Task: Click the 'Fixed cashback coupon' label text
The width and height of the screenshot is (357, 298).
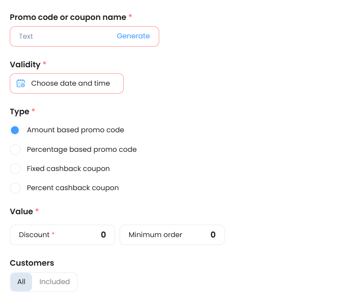Action: point(68,169)
